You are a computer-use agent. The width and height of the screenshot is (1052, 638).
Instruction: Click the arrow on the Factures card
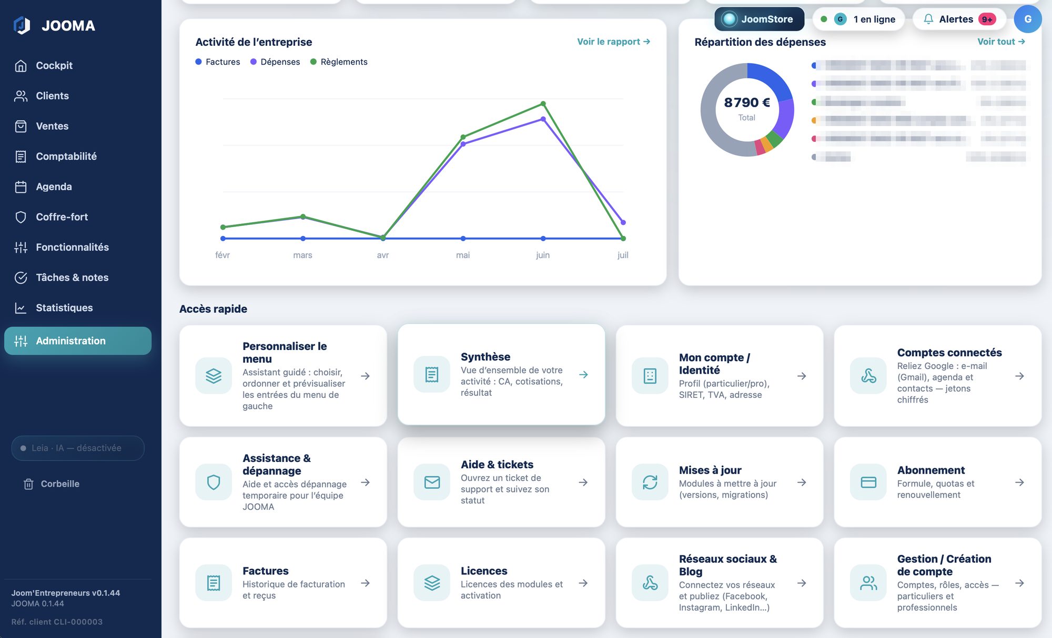365,583
